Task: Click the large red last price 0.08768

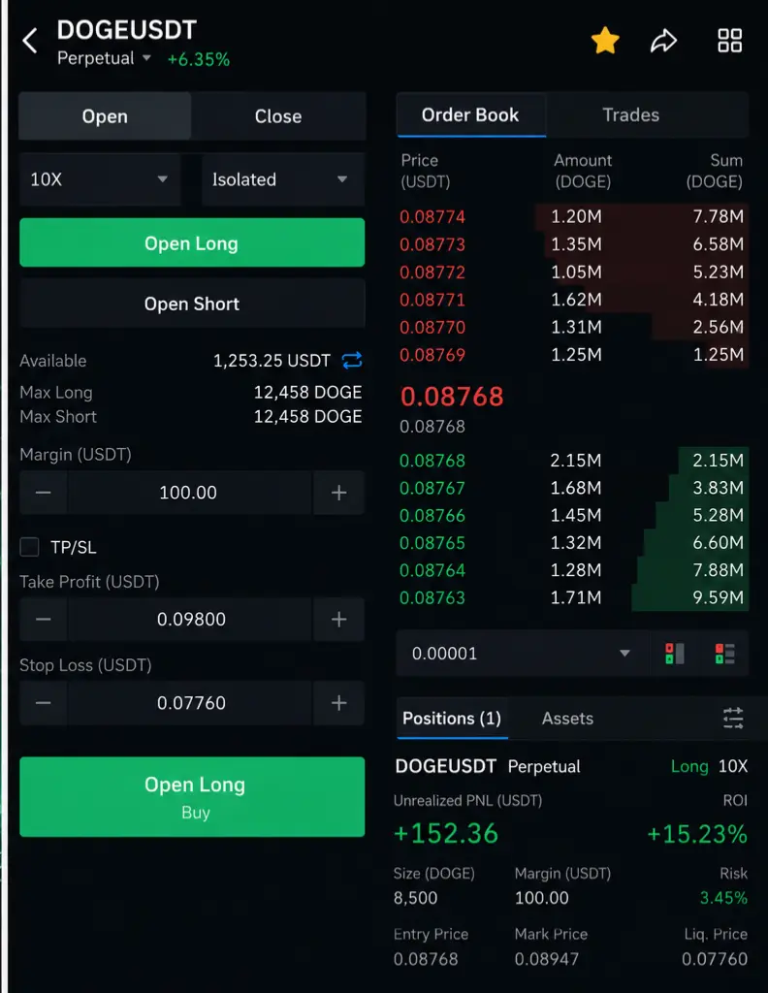Action: pos(452,397)
